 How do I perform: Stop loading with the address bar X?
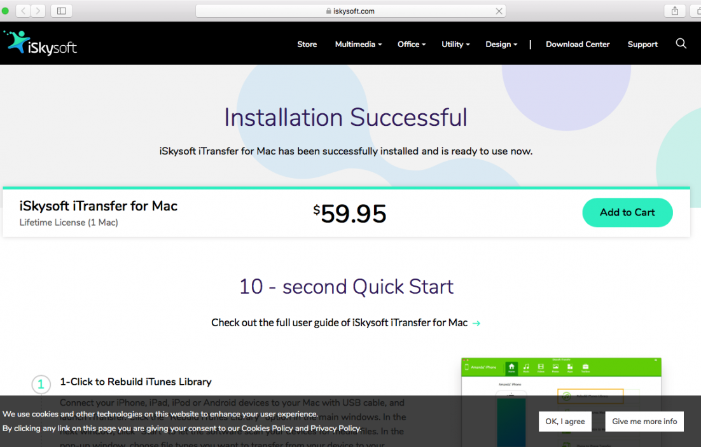[x=499, y=11]
